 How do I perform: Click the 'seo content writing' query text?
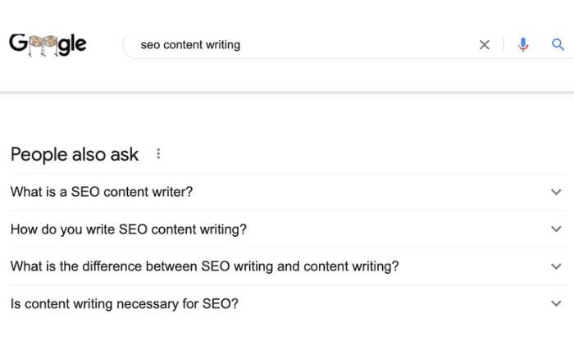click(190, 45)
